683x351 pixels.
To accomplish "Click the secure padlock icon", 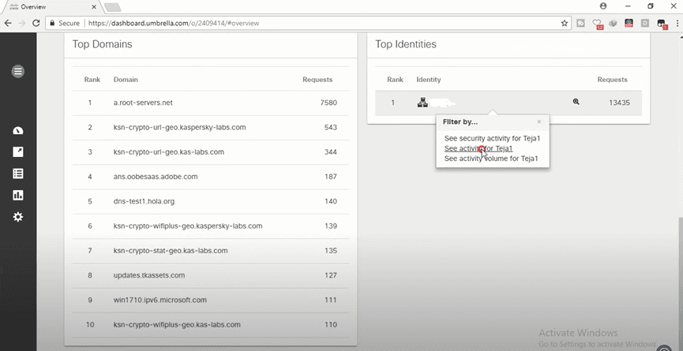I will pos(52,23).
